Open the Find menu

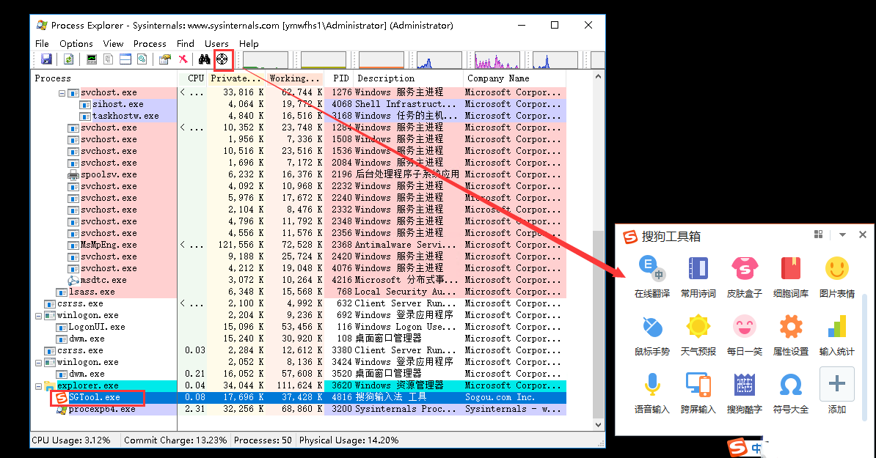pyautogui.click(x=186, y=43)
